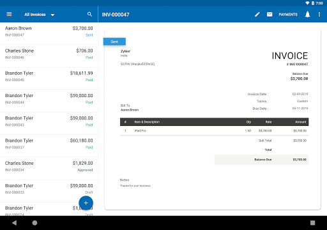
Task: Open reminders with the bell icon
Action: (307, 14)
